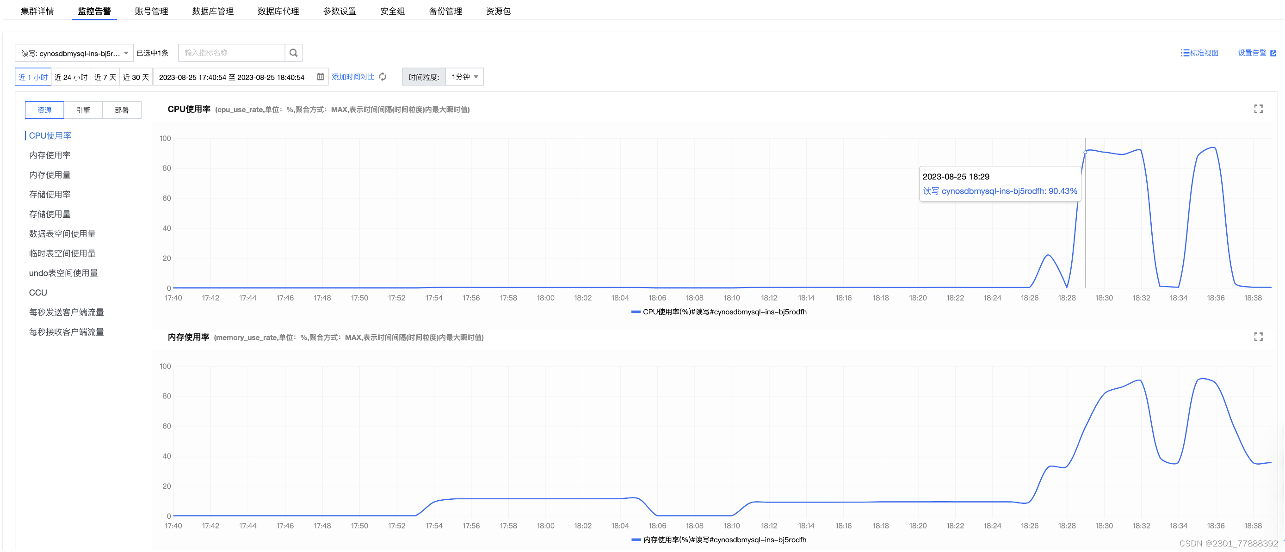Screen dimensions: 1285x552
Task: Switch to the 数据库管理 tab
Action: pos(212,11)
